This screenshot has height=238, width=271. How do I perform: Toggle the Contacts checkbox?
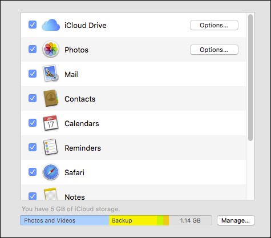(33, 98)
